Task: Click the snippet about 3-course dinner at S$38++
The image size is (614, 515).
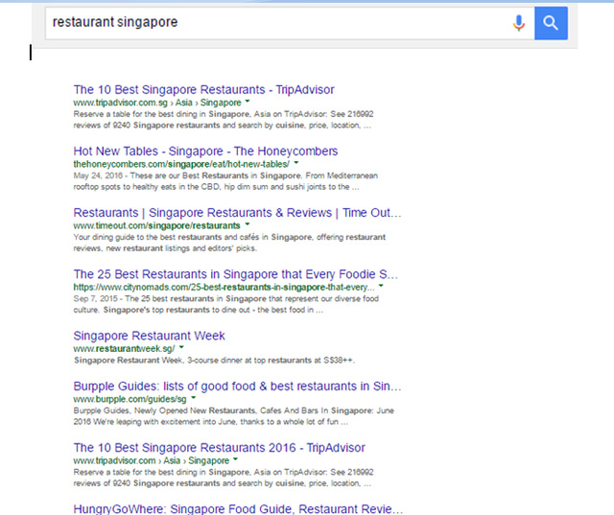Action: pyautogui.click(x=214, y=360)
